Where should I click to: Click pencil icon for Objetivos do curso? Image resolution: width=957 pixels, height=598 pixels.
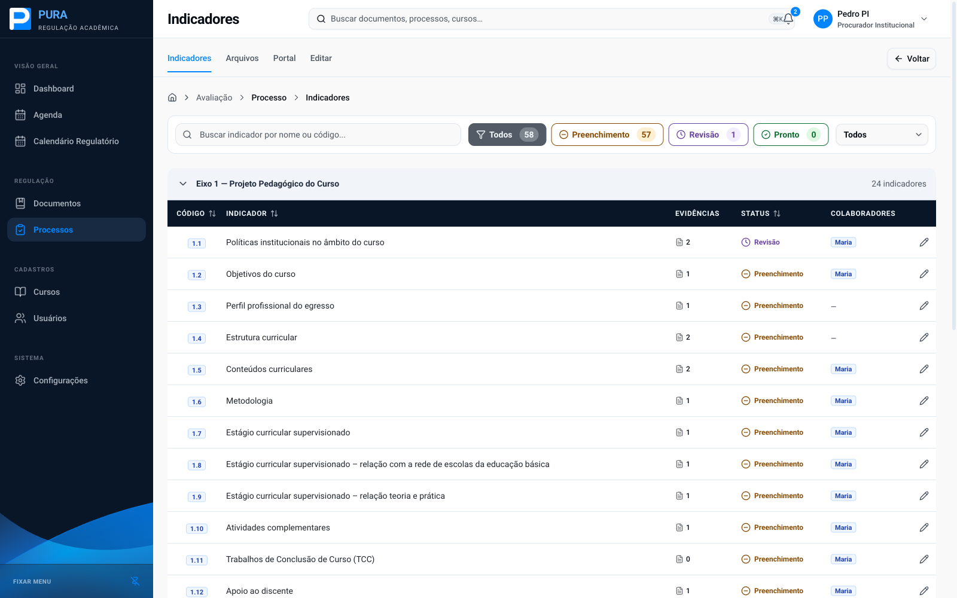click(x=924, y=274)
